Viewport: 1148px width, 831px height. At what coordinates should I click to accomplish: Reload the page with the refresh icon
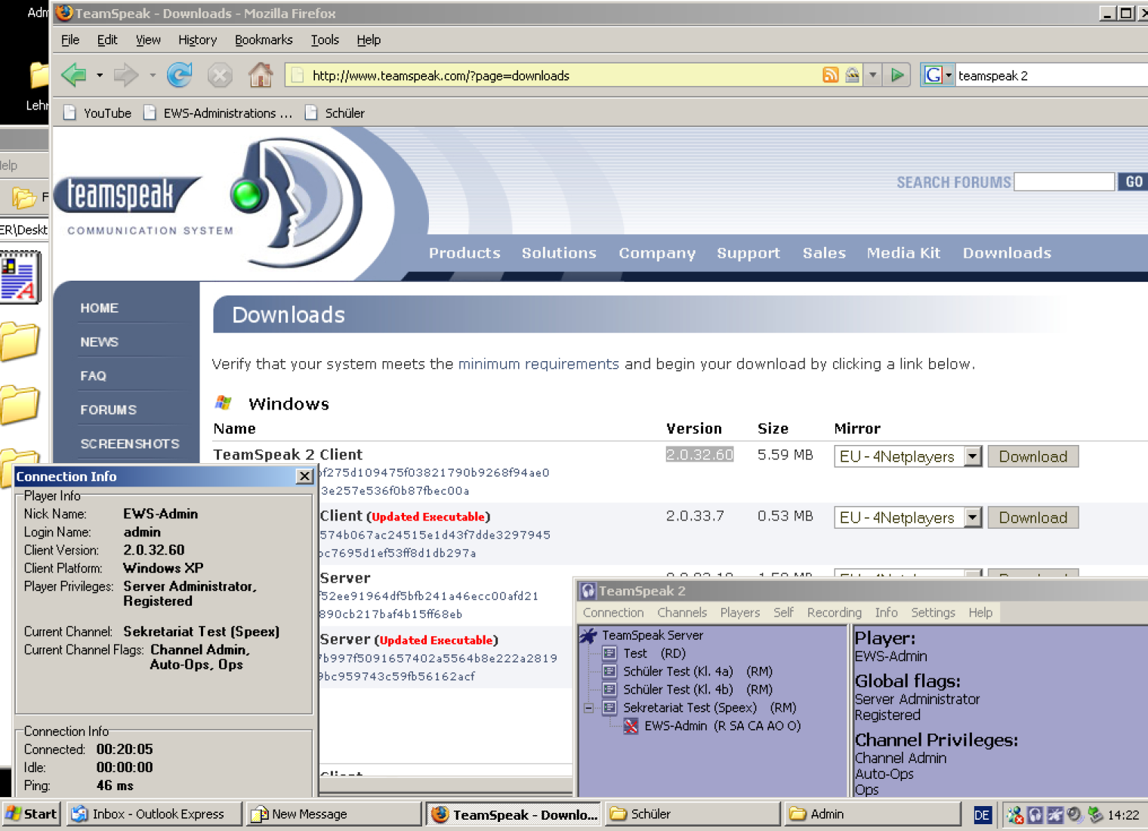(x=179, y=75)
